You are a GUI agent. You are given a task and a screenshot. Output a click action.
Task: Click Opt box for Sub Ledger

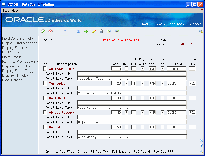coord(45,83)
